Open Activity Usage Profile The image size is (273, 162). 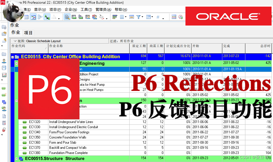click(x=81, y=17)
